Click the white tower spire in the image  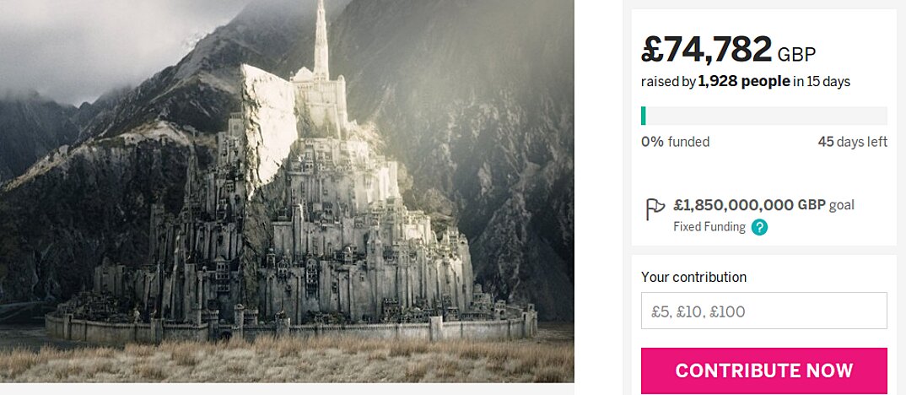[x=321, y=38]
